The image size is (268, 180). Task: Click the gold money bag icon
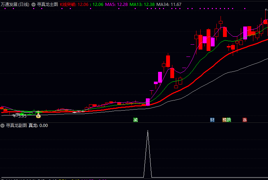[38, 116]
